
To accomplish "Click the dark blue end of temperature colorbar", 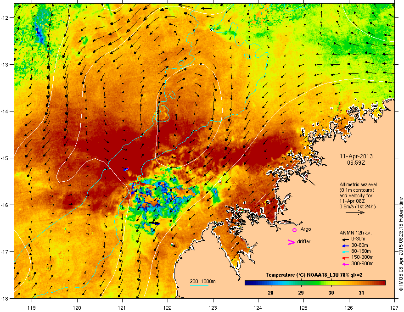I will tap(249, 283).
